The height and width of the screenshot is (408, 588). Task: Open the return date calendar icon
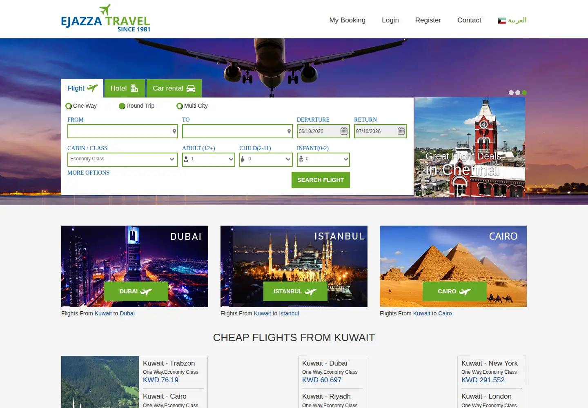tap(401, 131)
